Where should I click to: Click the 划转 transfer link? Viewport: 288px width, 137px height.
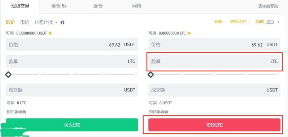point(218,22)
